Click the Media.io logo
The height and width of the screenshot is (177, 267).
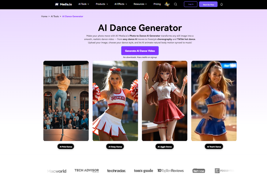pos(63,4)
